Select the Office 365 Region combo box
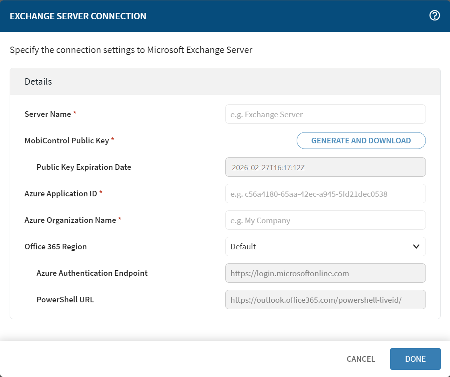This screenshot has height=377, width=450. point(325,247)
